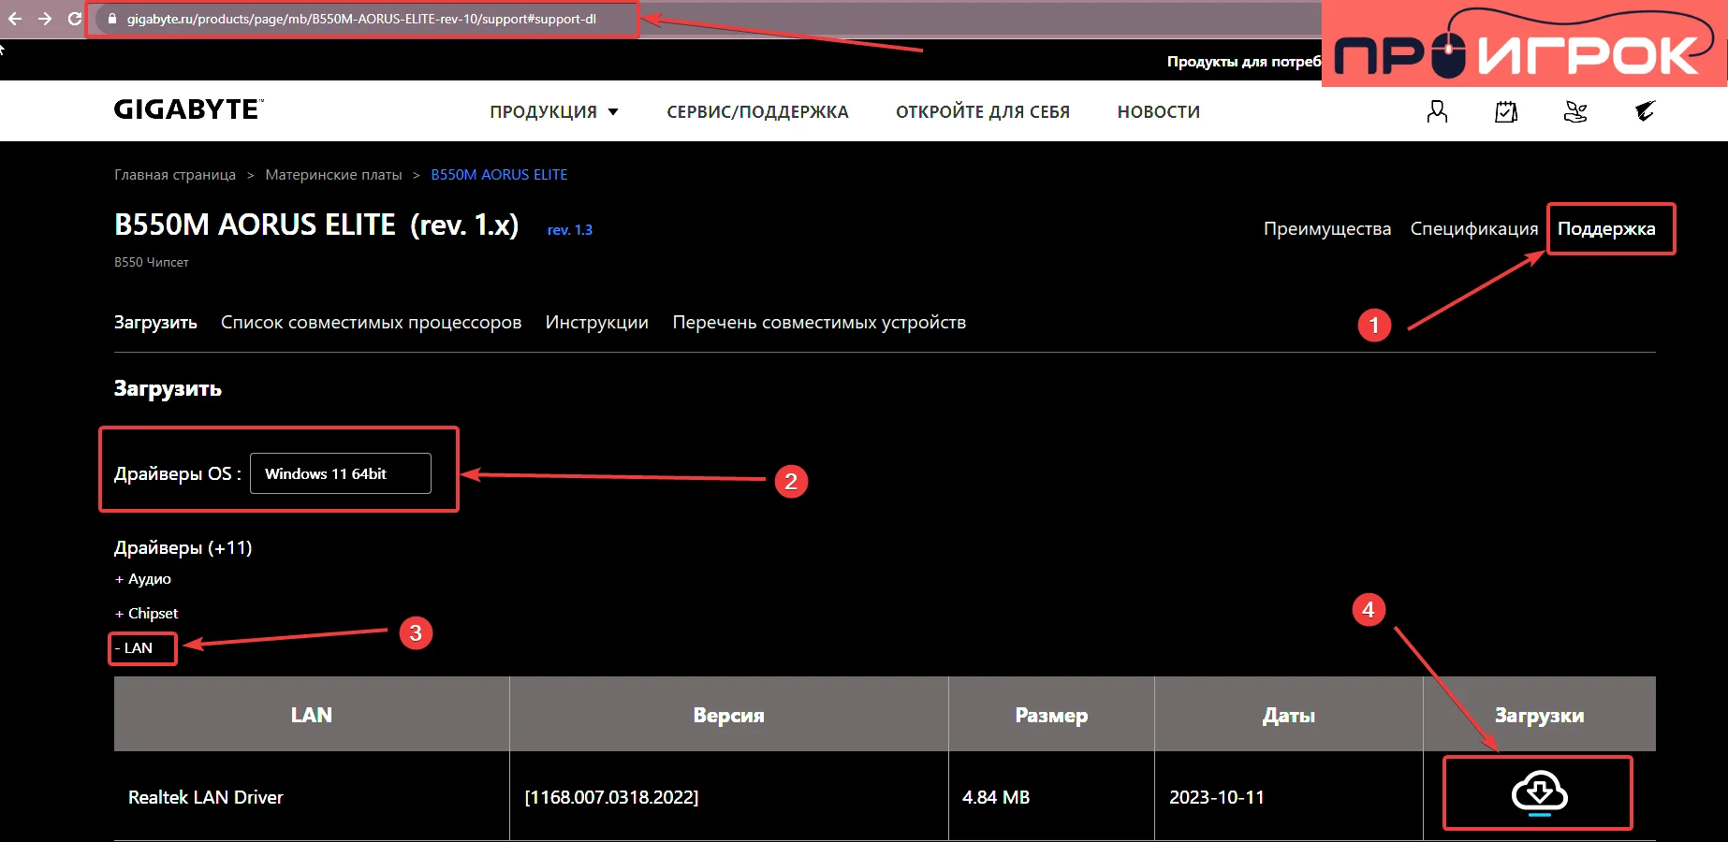Switch to the Поддержка tab
The height and width of the screenshot is (842, 1728).
click(1606, 229)
